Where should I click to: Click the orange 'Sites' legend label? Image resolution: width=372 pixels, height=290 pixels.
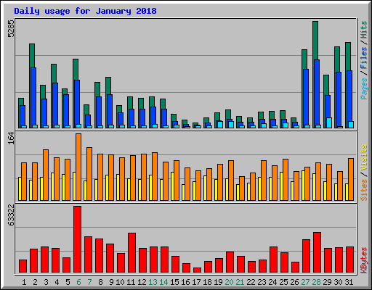click(x=363, y=190)
